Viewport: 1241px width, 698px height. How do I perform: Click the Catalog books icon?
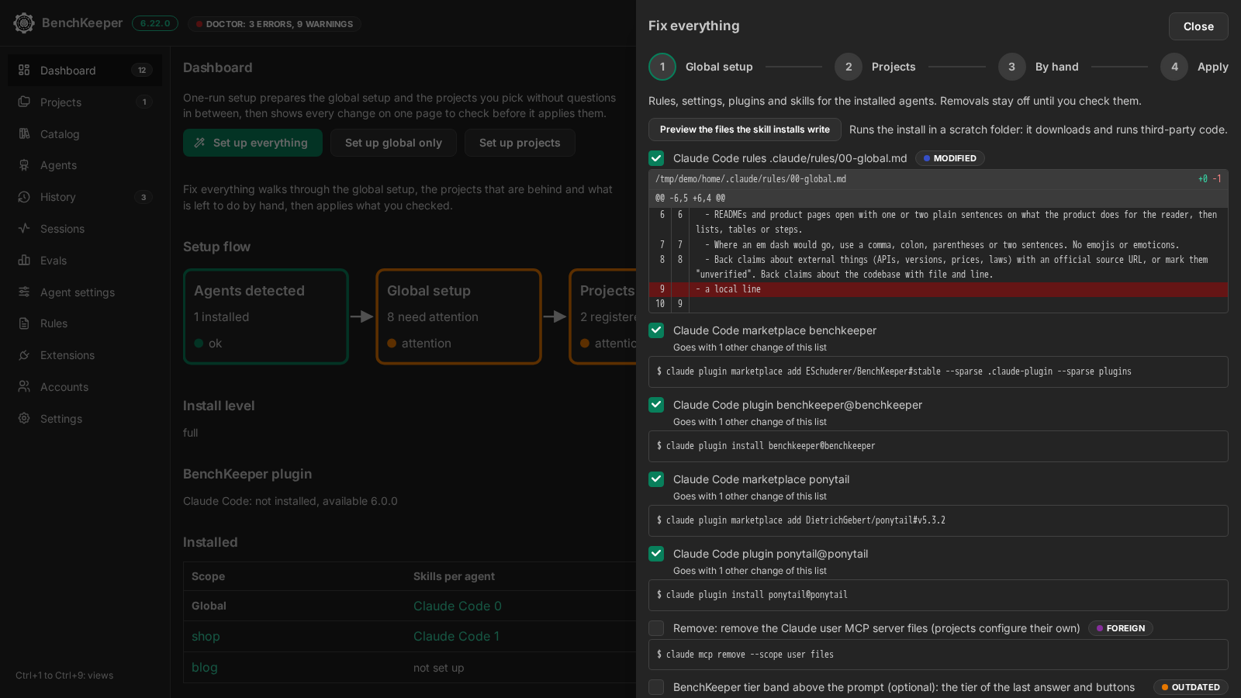(24, 133)
